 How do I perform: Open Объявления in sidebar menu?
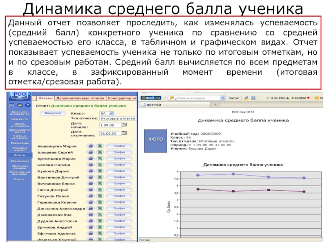[x=20, y=161]
